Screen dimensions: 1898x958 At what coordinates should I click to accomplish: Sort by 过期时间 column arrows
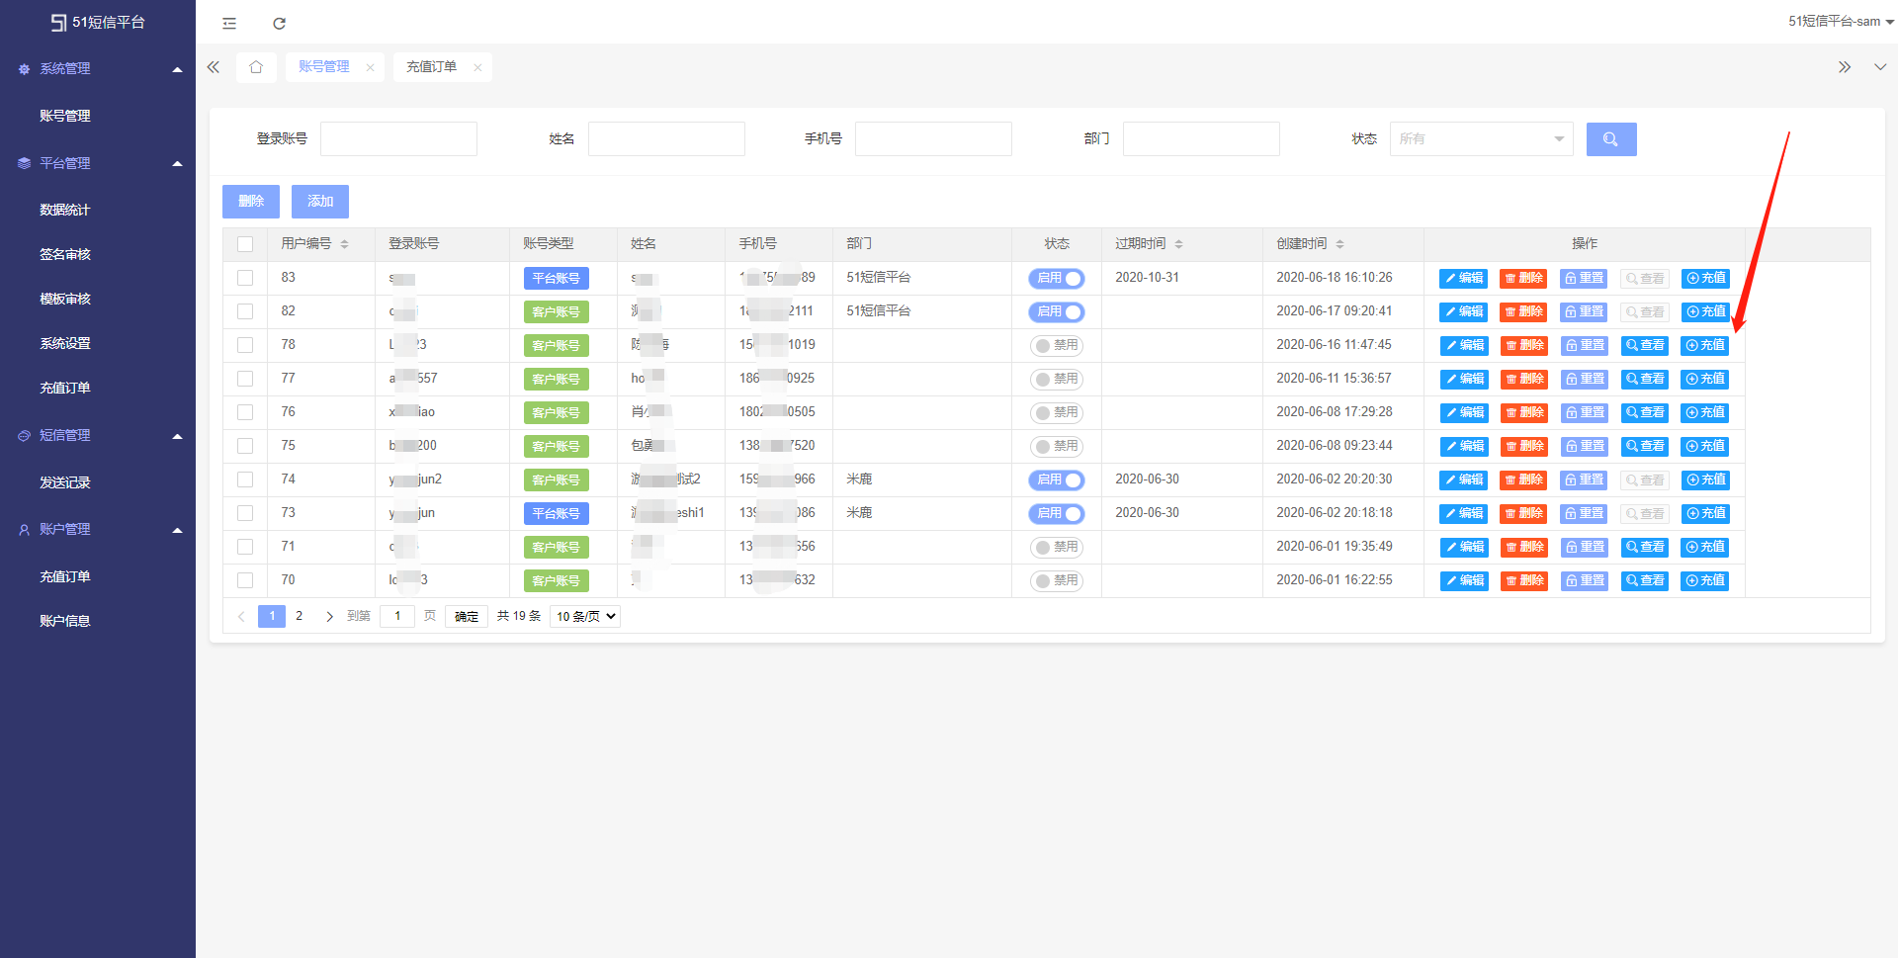[1178, 244]
